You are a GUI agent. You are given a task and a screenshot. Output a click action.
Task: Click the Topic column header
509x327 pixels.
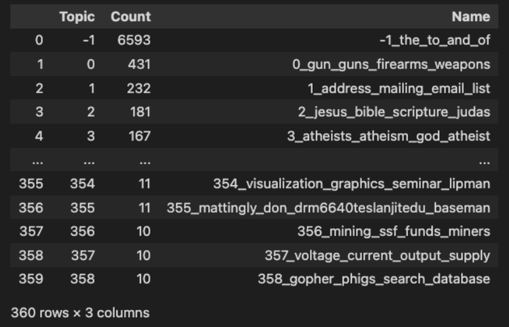77,16
